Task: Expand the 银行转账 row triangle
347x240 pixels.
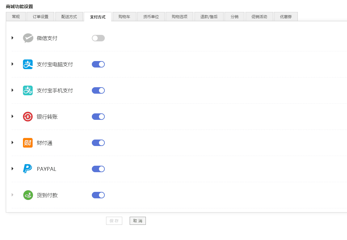Action: point(13,116)
